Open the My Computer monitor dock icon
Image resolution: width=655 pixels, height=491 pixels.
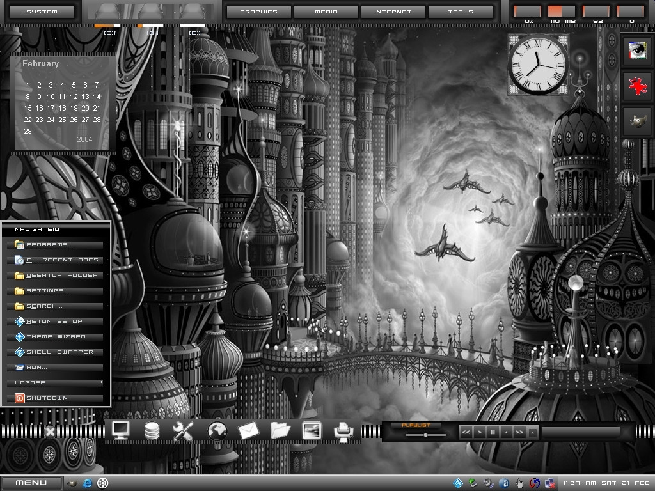pos(121,430)
